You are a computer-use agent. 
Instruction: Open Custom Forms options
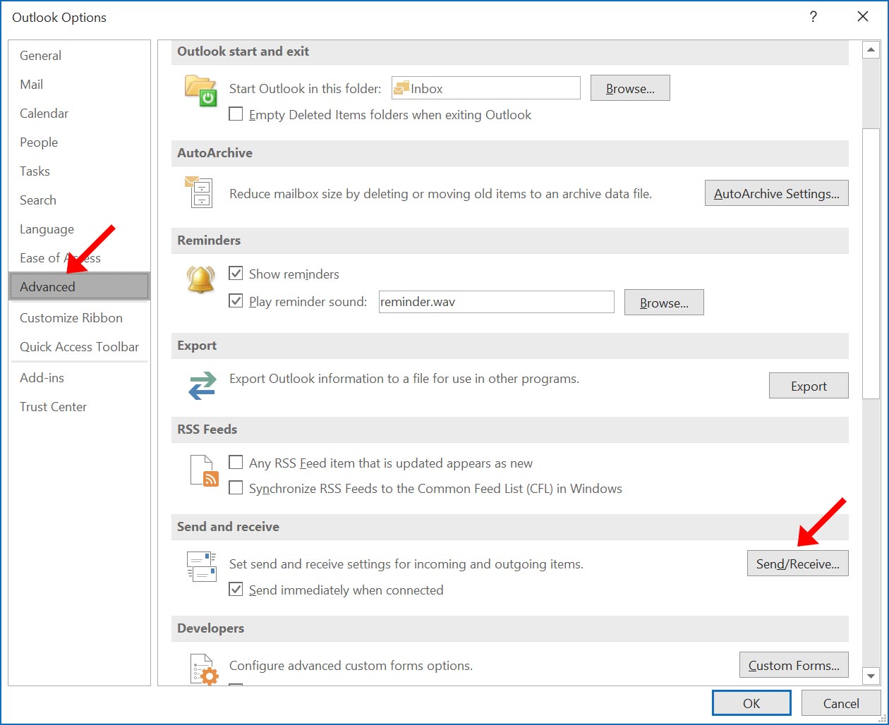point(794,665)
